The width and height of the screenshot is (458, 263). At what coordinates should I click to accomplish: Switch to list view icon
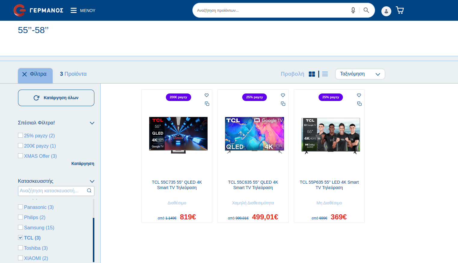325,74
